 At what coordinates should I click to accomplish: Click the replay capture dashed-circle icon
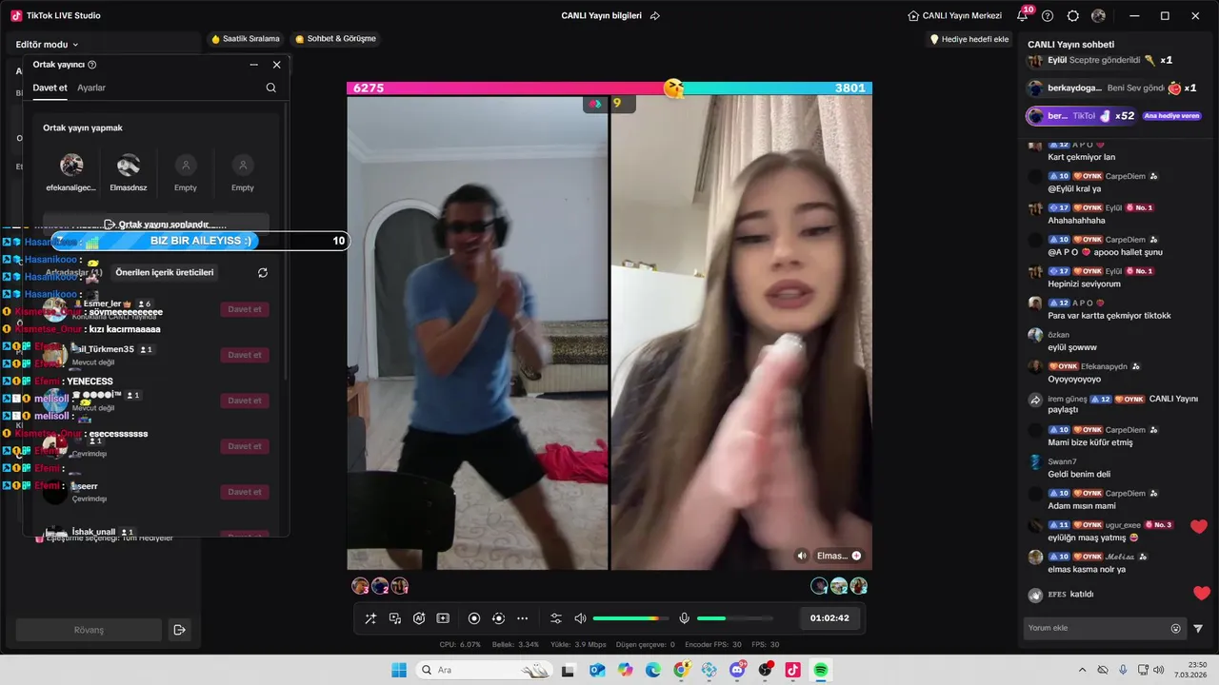[x=498, y=618]
